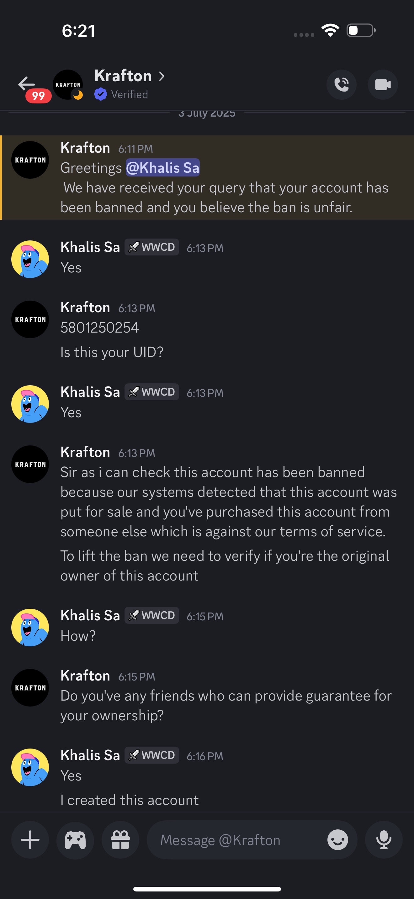Screen dimensions: 414x899
Task: Open the game controller apps launcher
Action: (75, 840)
